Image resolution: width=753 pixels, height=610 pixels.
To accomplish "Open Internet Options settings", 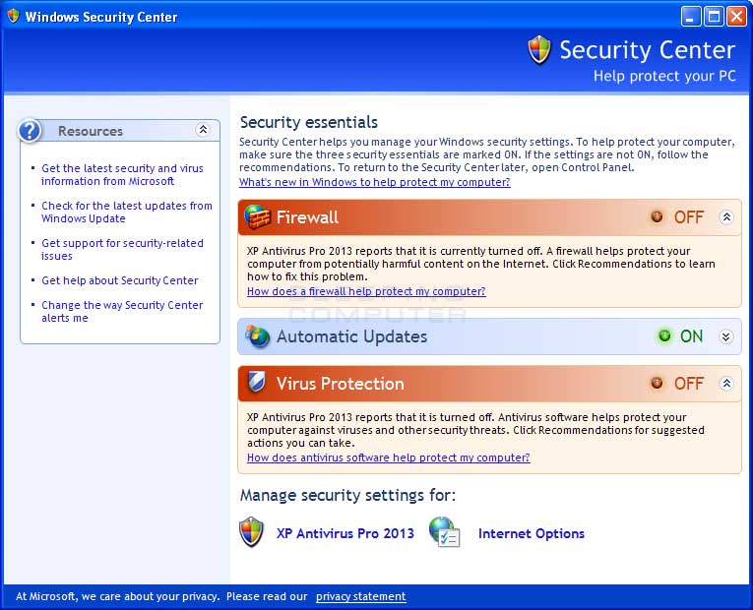I will coord(532,533).
